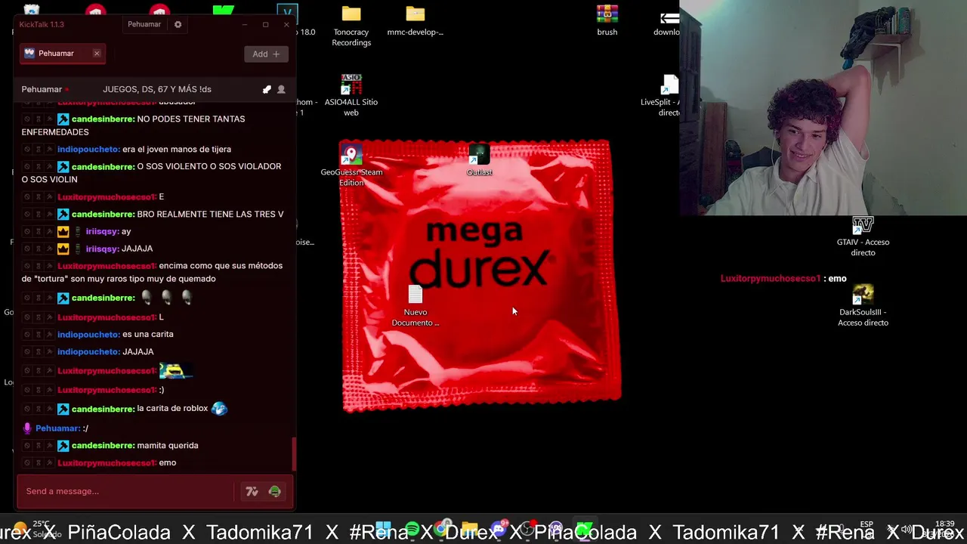The image size is (967, 544).
Task: Click the third mod action icon on latest 'emo' message
Action: (50, 463)
